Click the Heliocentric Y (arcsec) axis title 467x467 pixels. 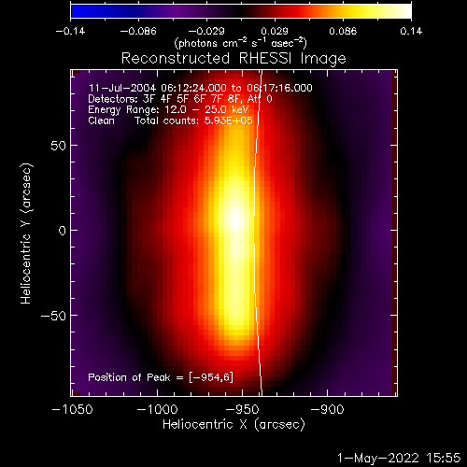[26, 233]
